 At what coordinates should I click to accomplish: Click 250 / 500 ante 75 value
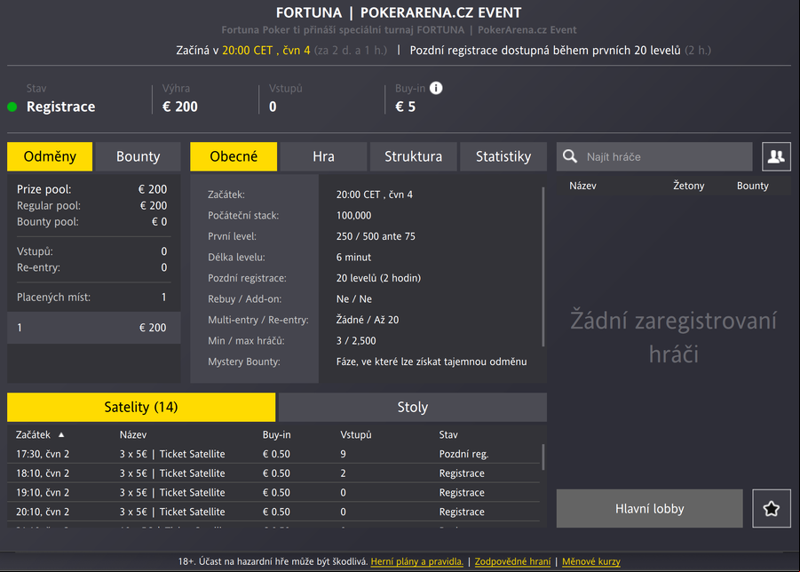point(376,236)
